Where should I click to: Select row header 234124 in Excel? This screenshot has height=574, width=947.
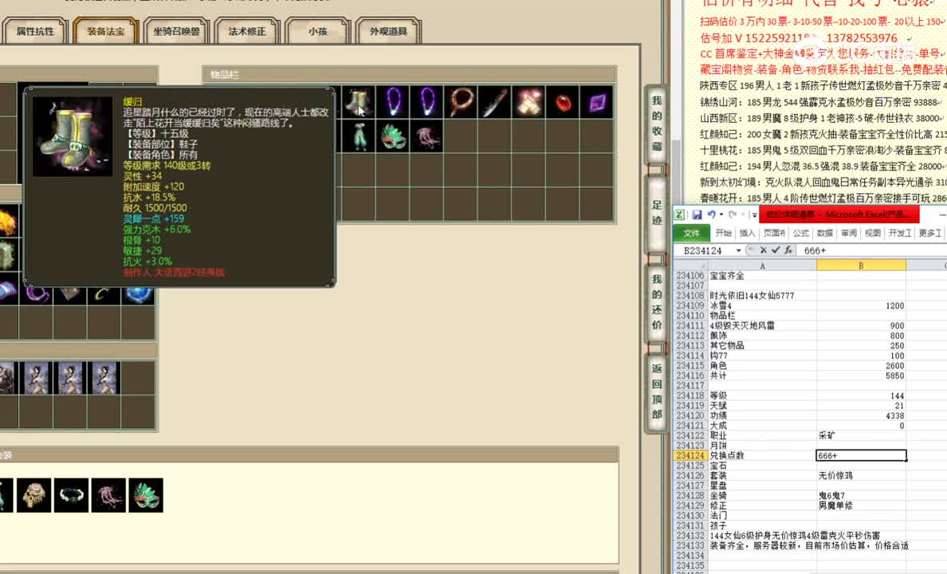click(x=690, y=455)
